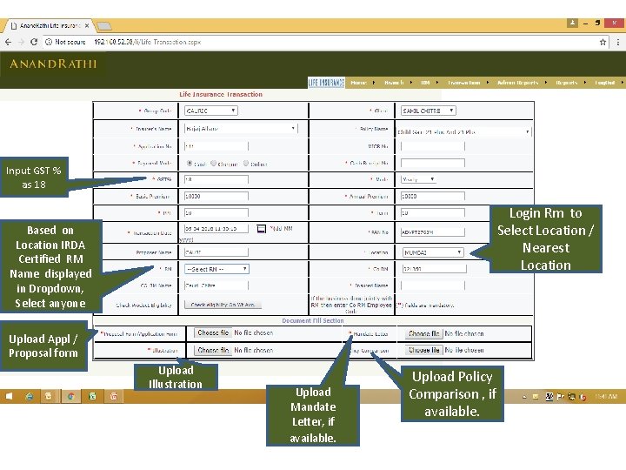This screenshot has height=470, width=626.
Task: Click the Check Eligibility button
Action: [x=223, y=305]
